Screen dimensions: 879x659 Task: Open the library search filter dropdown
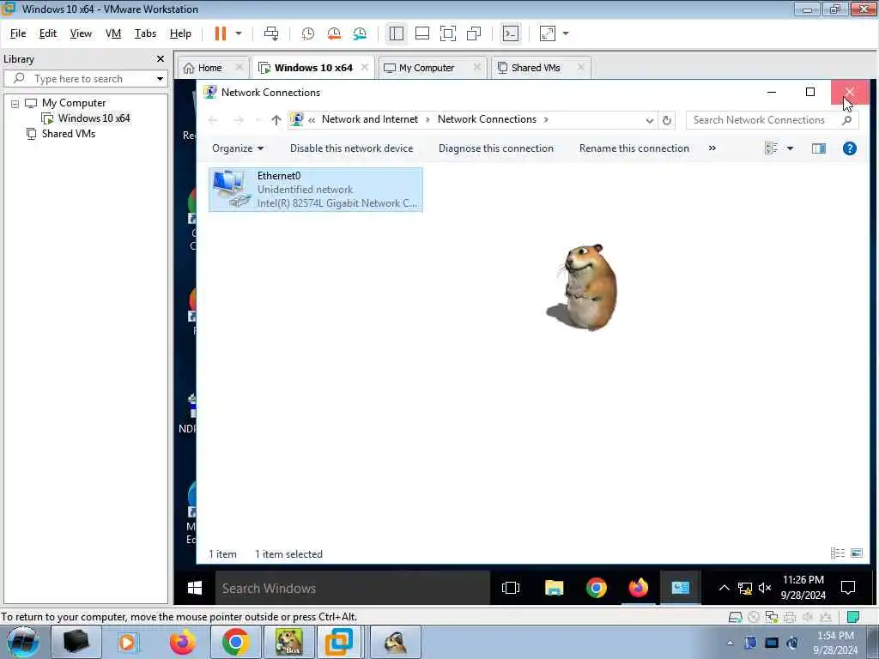(x=160, y=79)
